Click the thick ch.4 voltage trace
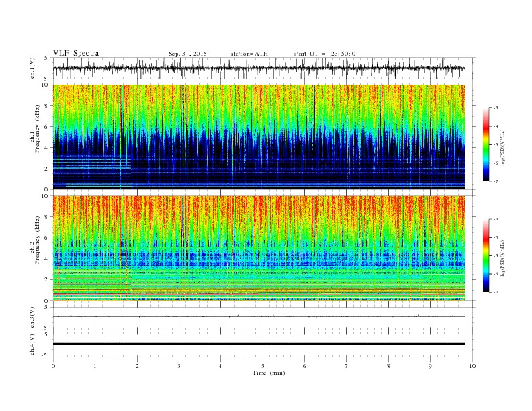This screenshot has height=411, width=532. pyautogui.click(x=259, y=344)
